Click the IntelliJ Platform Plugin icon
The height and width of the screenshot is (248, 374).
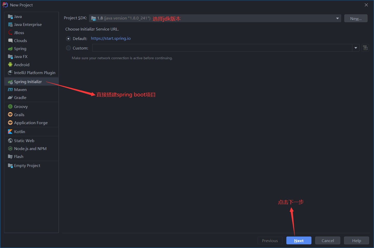click(10, 73)
